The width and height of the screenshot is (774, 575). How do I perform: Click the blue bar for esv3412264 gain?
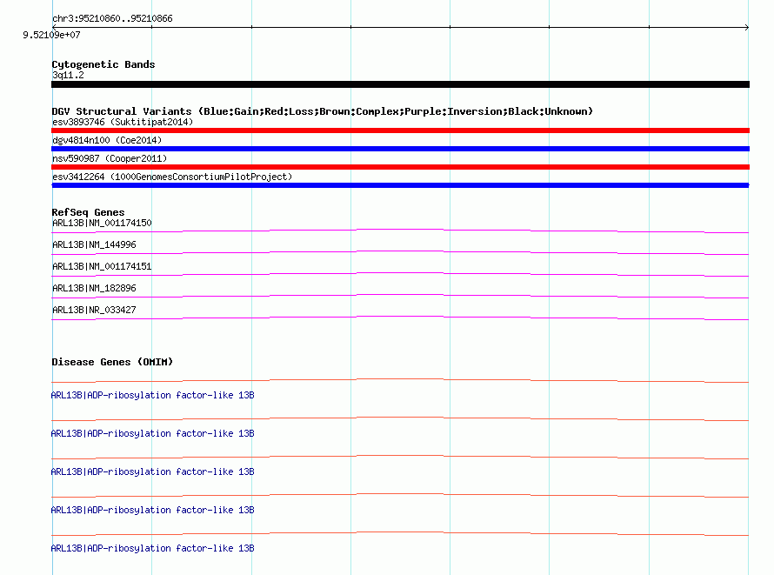[x=400, y=185]
